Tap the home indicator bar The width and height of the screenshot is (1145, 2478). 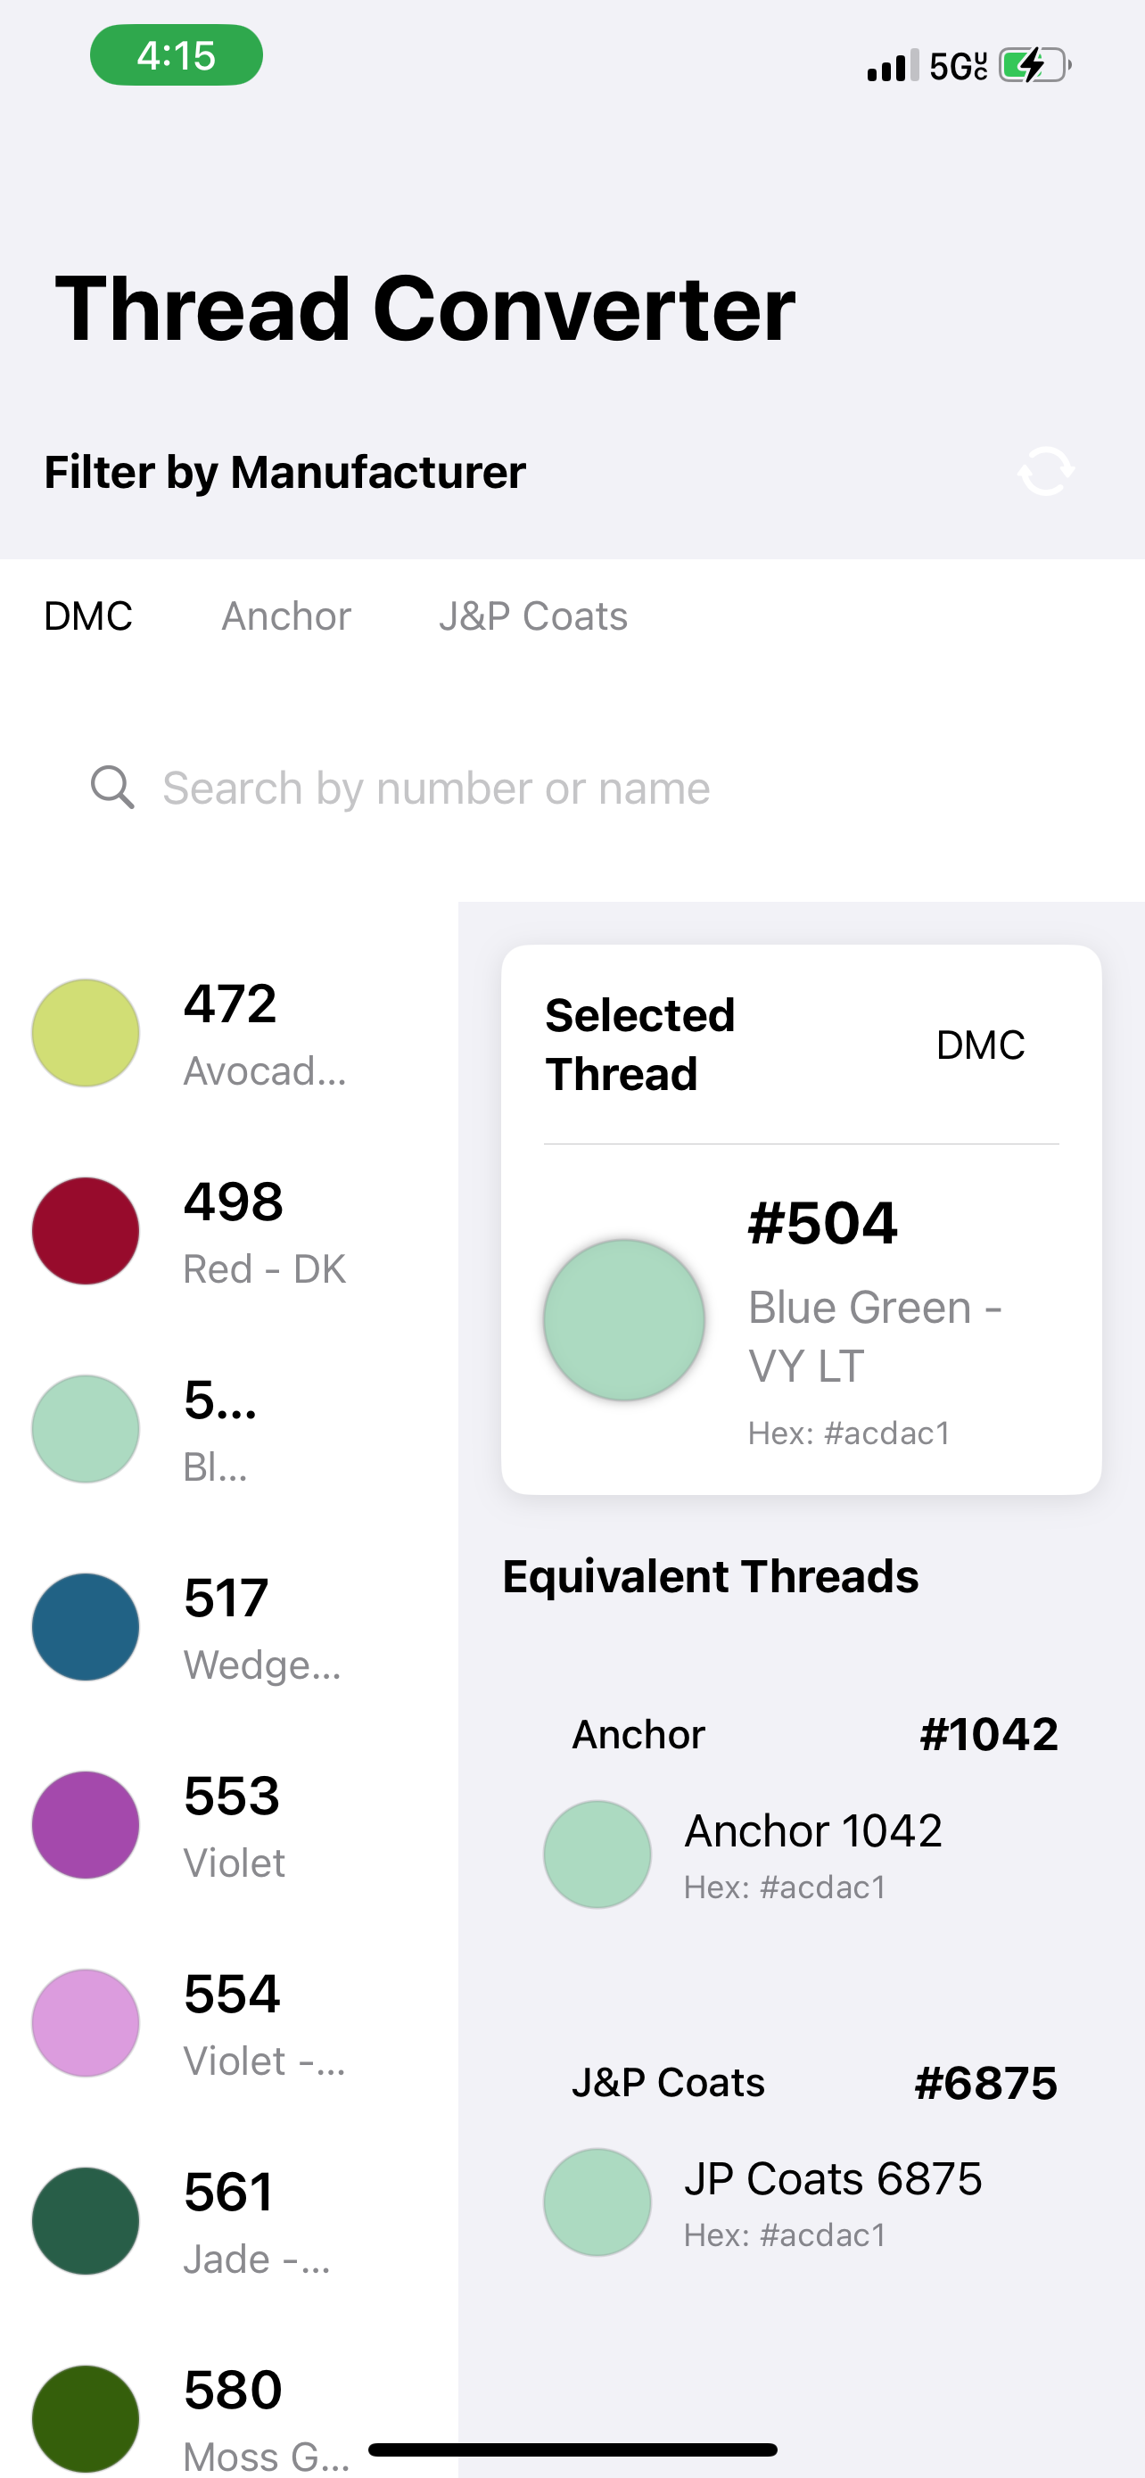(x=572, y=2449)
